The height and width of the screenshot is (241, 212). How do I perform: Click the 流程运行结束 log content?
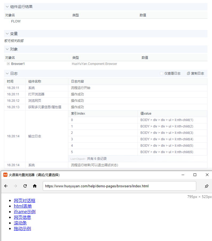pyautogui.click(x=95, y=165)
